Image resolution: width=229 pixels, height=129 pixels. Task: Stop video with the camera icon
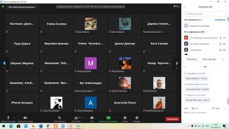tap(25, 118)
